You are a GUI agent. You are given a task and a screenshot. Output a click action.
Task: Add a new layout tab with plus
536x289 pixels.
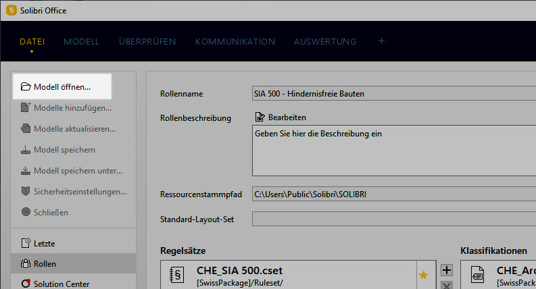coord(381,41)
